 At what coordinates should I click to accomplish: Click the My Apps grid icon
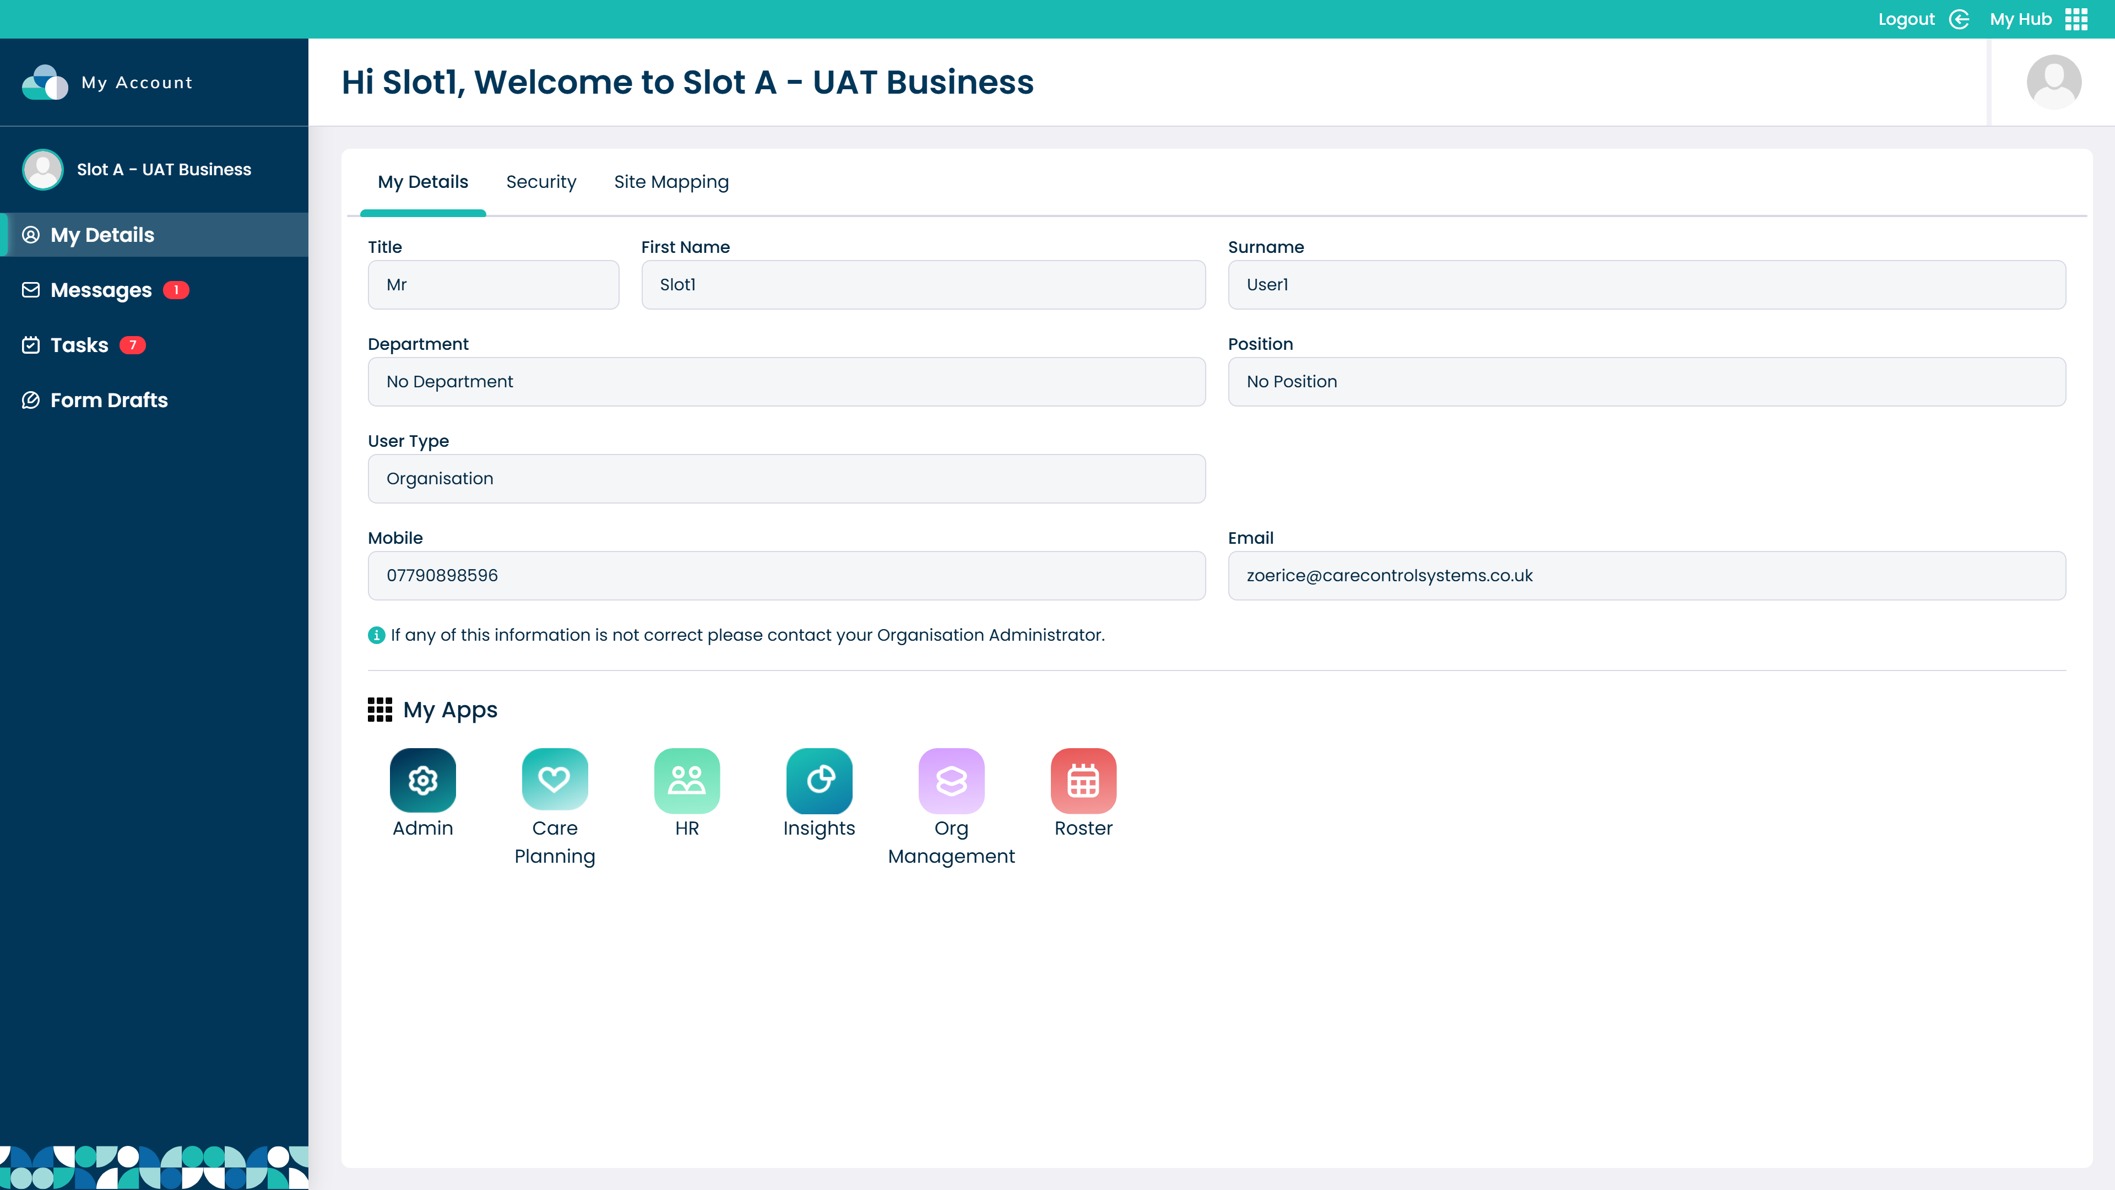[380, 708]
